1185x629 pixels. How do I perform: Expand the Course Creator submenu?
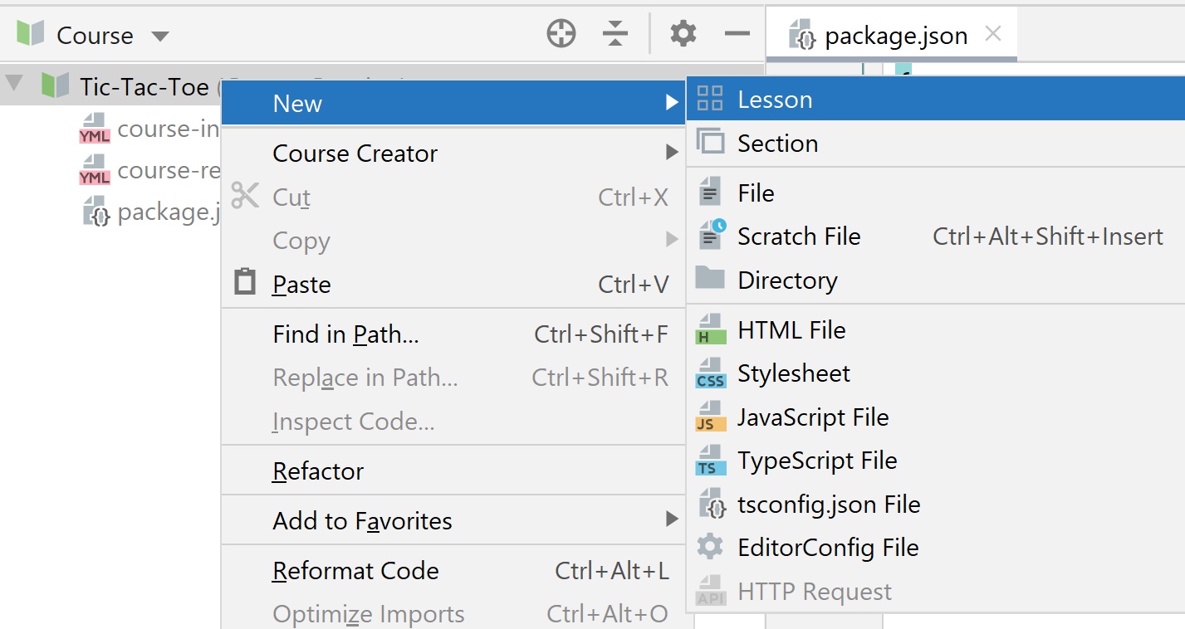[671, 153]
